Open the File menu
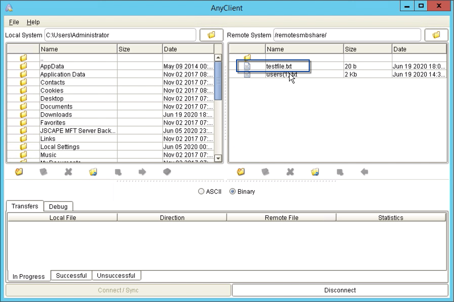 pos(13,22)
